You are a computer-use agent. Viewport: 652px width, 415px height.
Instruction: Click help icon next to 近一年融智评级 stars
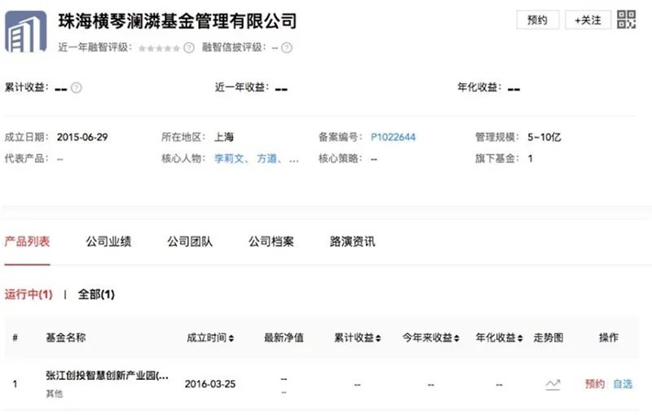coord(189,48)
